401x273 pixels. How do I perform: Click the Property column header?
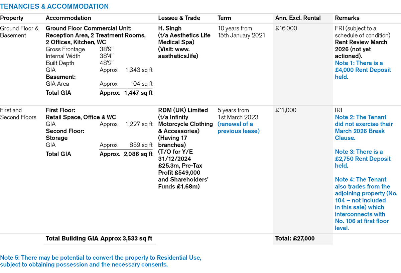(12, 18)
